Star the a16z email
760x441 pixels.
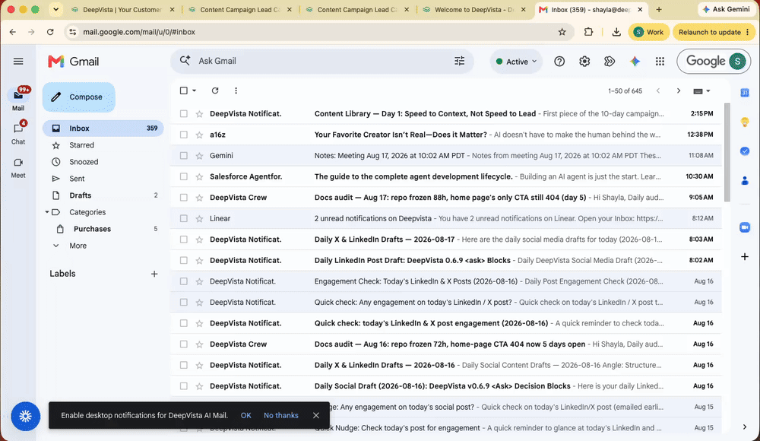(199, 135)
